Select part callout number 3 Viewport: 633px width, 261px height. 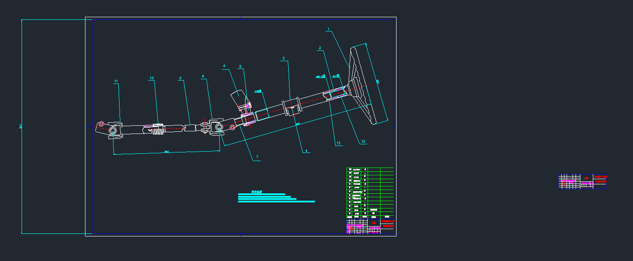point(283,58)
